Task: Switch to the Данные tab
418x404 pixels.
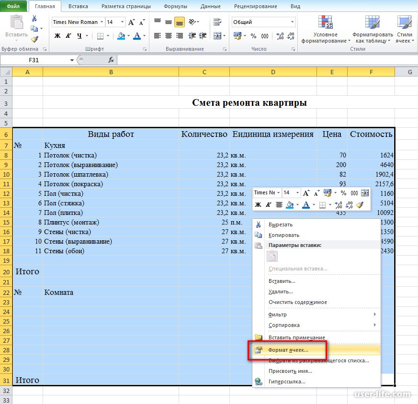Action: click(x=210, y=6)
